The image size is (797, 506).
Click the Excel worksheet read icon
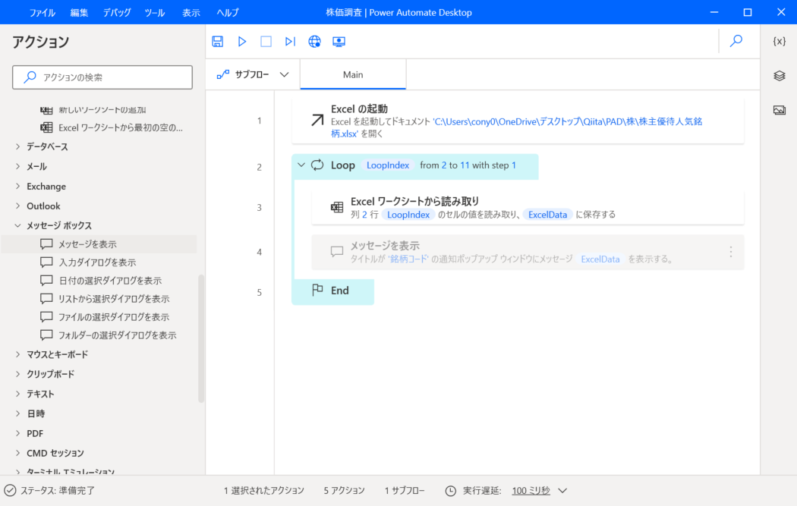click(x=337, y=207)
